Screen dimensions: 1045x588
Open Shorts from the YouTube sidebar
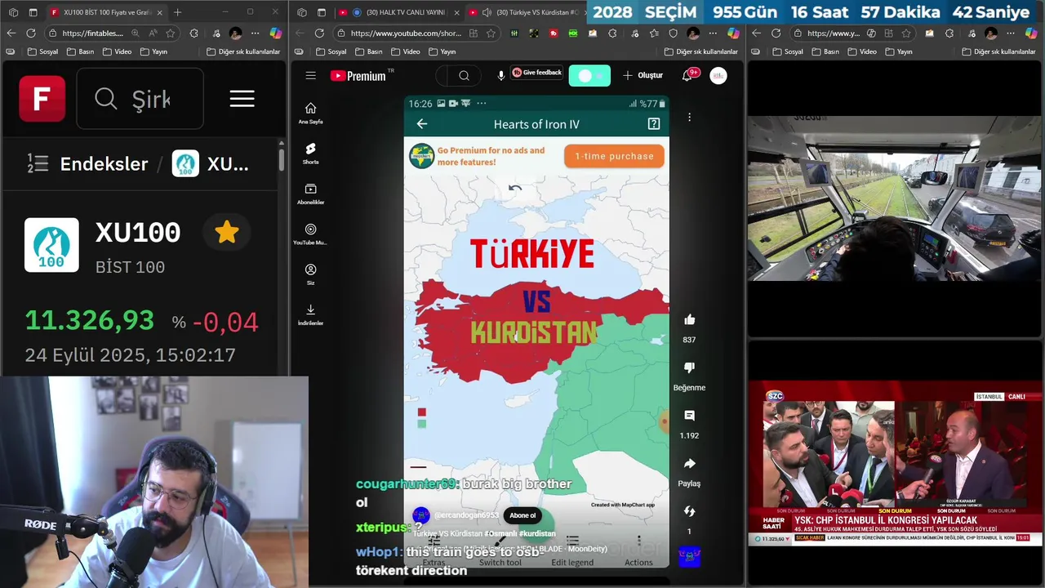(x=310, y=154)
